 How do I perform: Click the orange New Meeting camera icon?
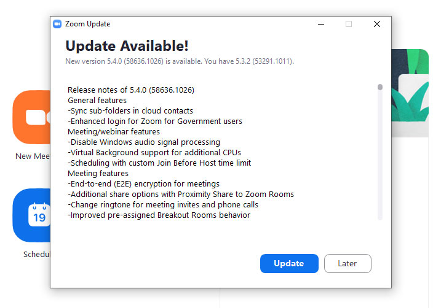[32, 117]
